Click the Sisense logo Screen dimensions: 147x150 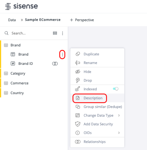point(22,6)
